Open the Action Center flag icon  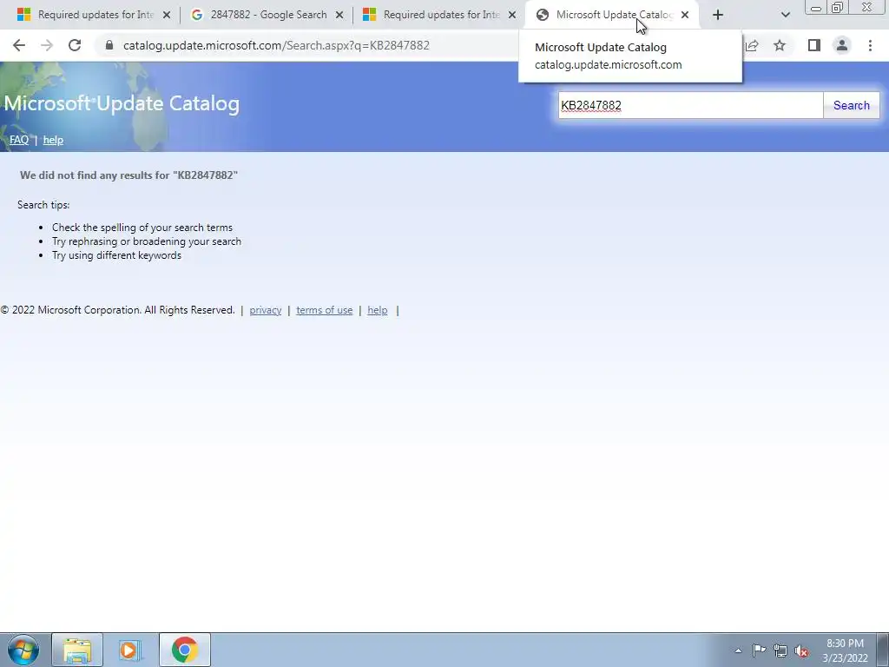point(759,650)
